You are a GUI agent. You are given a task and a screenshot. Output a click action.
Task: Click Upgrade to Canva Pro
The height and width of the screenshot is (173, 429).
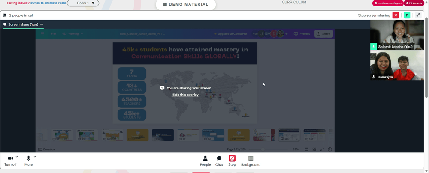(230, 34)
